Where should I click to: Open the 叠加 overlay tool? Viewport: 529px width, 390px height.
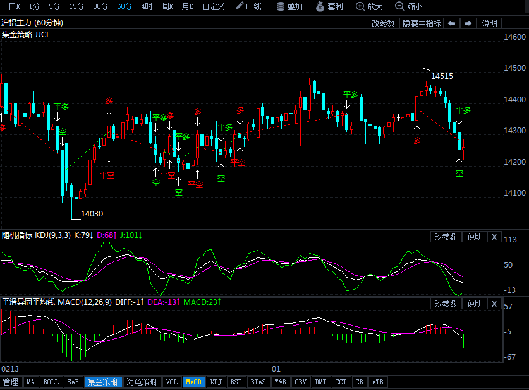pos(289,6)
